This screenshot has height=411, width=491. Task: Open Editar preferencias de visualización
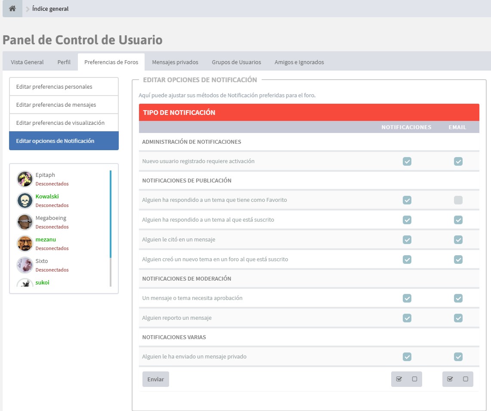click(x=60, y=123)
